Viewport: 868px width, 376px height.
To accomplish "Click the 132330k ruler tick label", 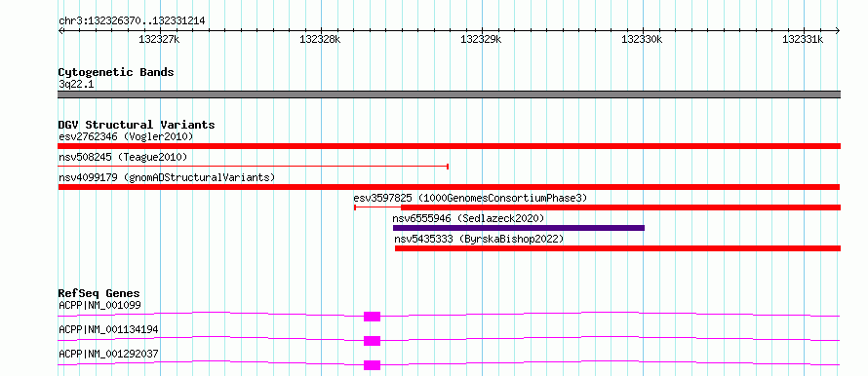I will click(x=643, y=39).
